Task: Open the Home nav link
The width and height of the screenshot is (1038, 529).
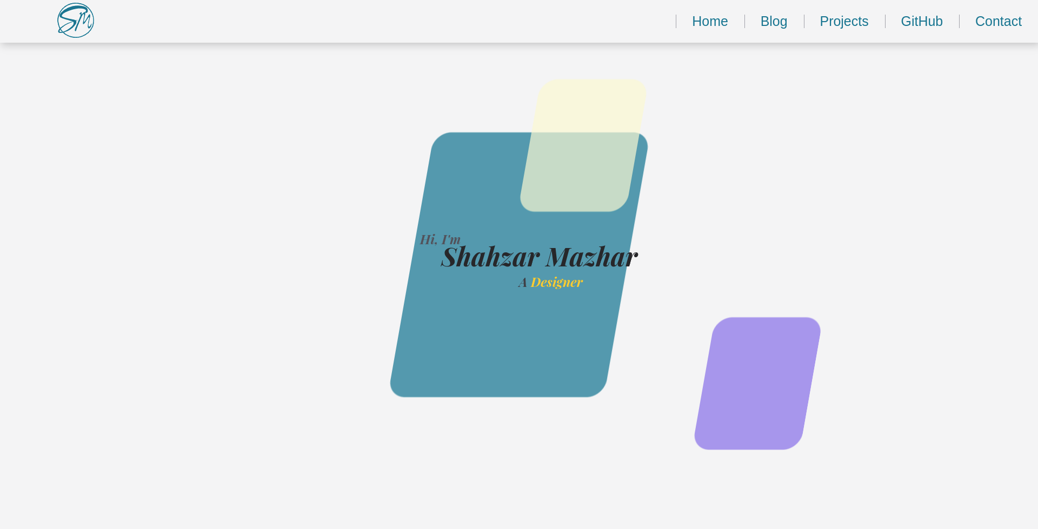Action: (710, 21)
